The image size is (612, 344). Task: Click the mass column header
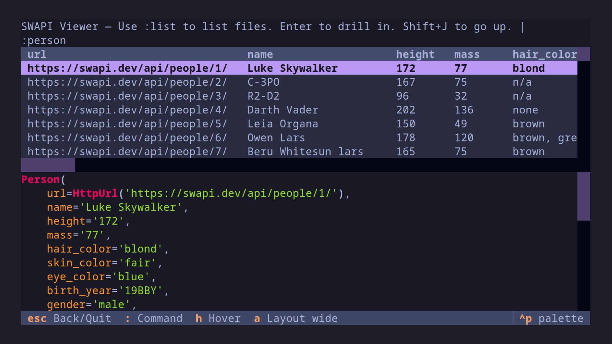(467, 54)
